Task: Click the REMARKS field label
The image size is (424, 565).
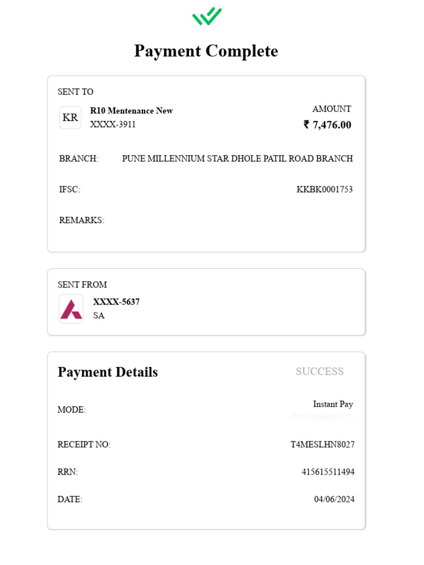Action: (82, 220)
